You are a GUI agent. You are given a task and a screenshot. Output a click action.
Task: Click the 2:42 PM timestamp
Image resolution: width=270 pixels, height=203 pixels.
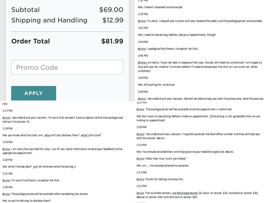pyautogui.click(x=143, y=28)
